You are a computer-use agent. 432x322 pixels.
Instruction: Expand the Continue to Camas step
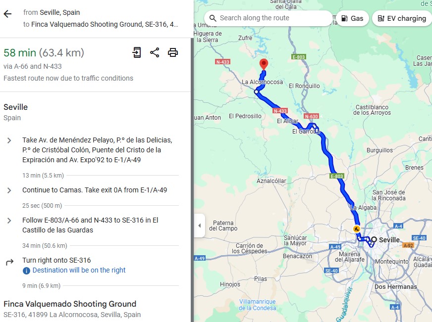click(9, 190)
